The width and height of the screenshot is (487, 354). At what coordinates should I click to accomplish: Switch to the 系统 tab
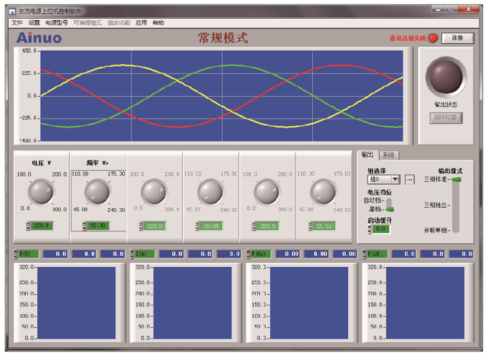388,155
